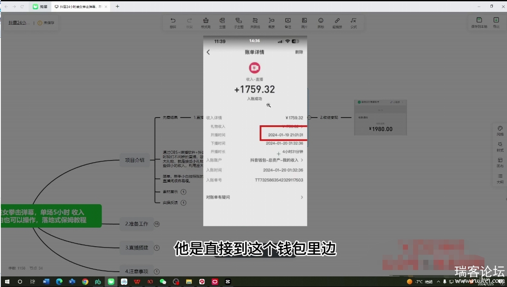This screenshot has height=287, width=507.
Task: Click the word count 字数 1158 status
Action: [17, 268]
